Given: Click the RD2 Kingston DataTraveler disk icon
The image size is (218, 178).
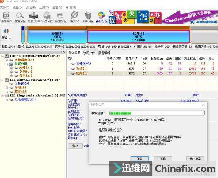Looking at the screenshot, I should pyautogui.click(x=7, y=95).
